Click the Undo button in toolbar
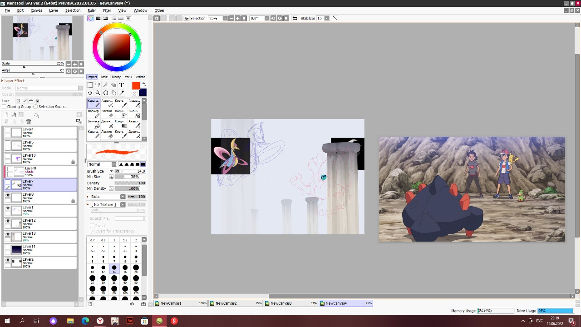 [x=157, y=18]
